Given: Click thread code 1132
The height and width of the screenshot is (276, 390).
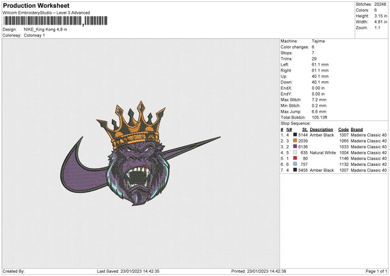Looking at the screenshot, I should click(x=344, y=165).
